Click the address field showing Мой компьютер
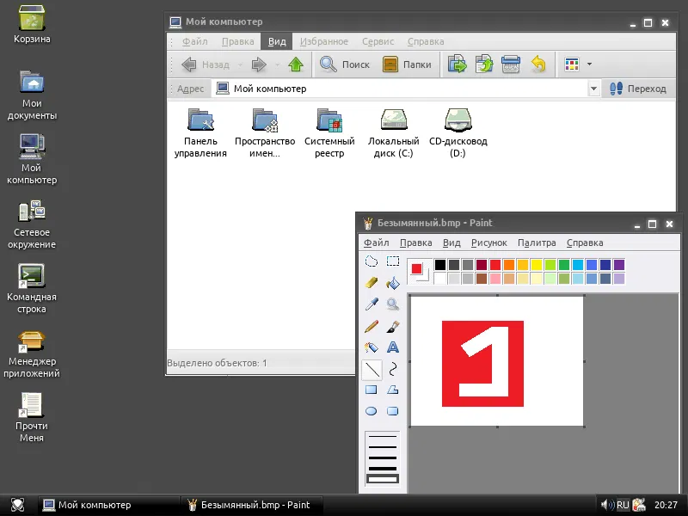Screen dimensions: 688x516 (x=399, y=89)
